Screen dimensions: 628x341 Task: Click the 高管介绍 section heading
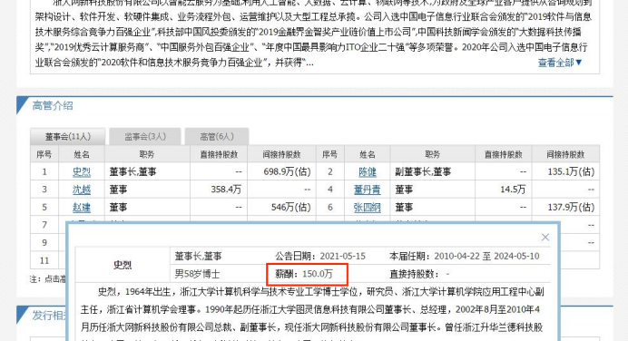(x=53, y=106)
